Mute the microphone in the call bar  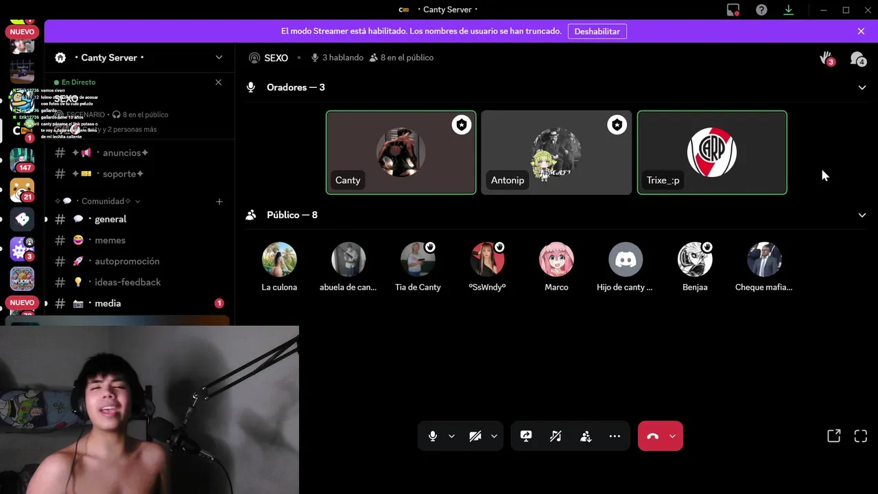433,436
